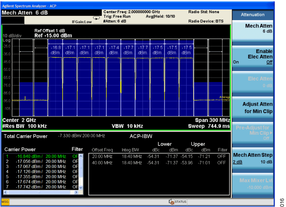Screen dimensions: 286x207
Task: Select carrier 4 row -17.126 dBm
Action: (41, 172)
